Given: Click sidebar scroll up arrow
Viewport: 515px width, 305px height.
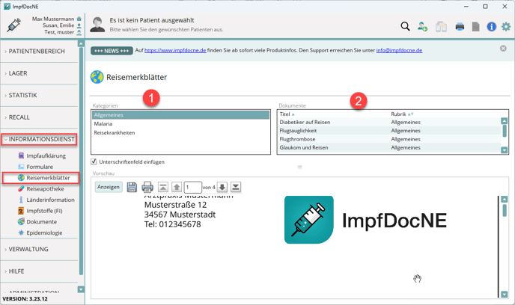Looking at the screenshot, I should pyautogui.click(x=81, y=43).
